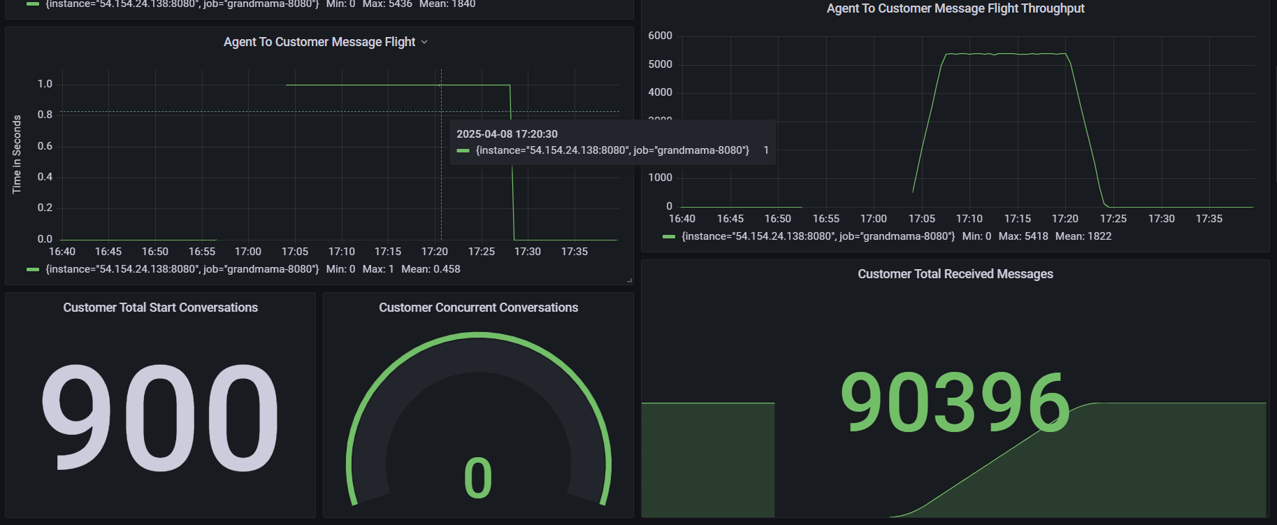Click the Customer Total Received Messages panel title
1277x525 pixels.
955,274
